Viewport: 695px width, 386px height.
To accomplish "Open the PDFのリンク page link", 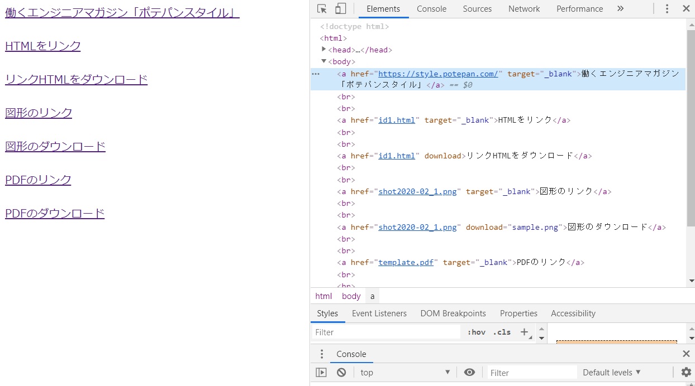I will [39, 180].
